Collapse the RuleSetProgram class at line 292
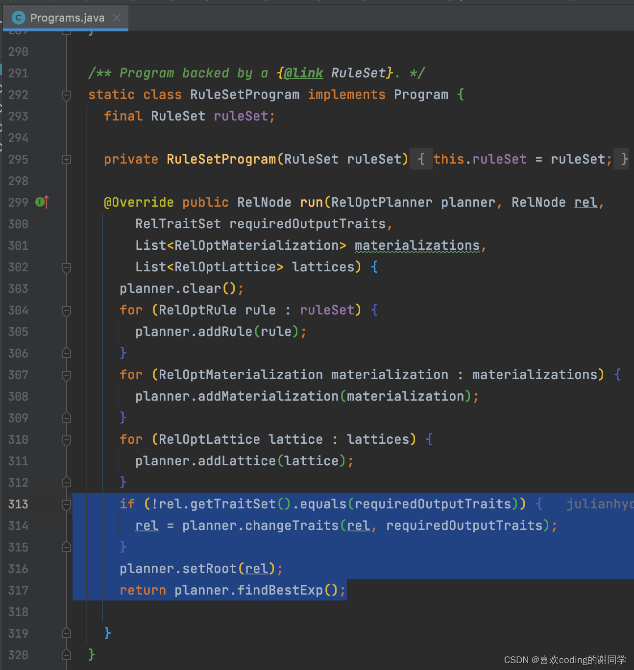 coord(67,95)
